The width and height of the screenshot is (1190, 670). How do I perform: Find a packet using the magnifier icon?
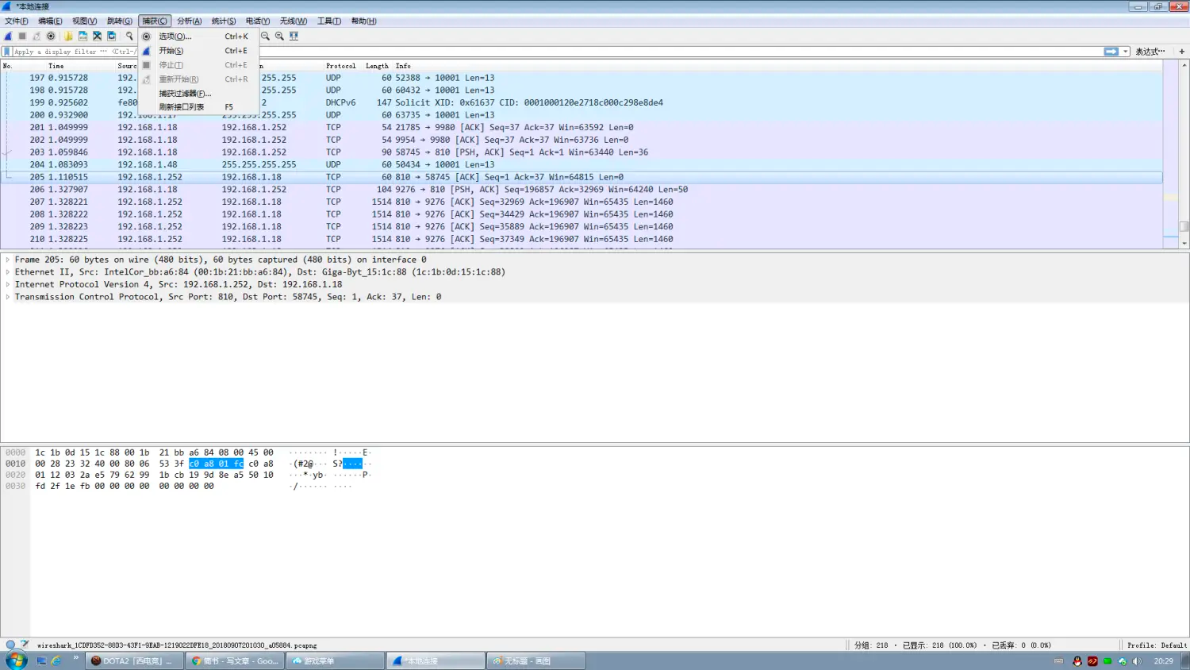point(128,36)
